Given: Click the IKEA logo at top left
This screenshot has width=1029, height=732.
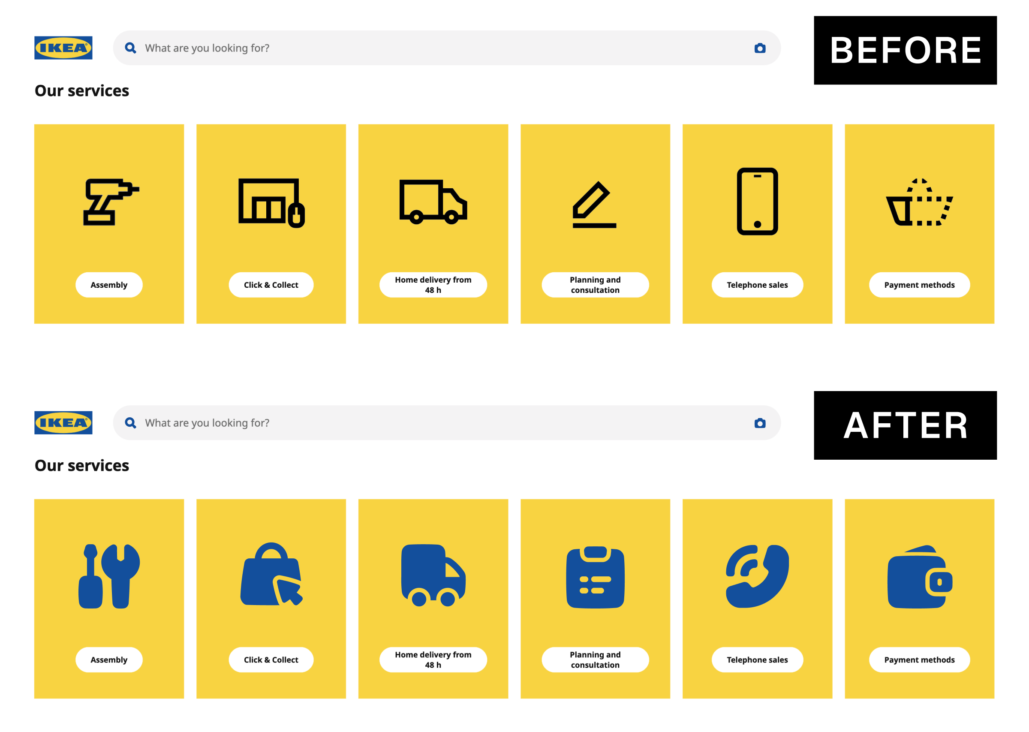Looking at the screenshot, I should click(64, 47).
